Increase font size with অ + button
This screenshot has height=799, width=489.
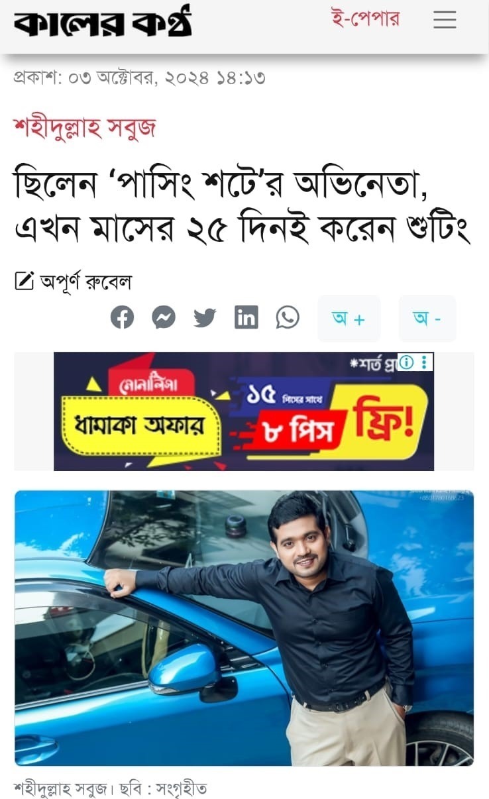349,319
